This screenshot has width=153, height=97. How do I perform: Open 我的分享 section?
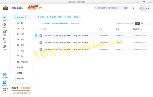(20, 67)
